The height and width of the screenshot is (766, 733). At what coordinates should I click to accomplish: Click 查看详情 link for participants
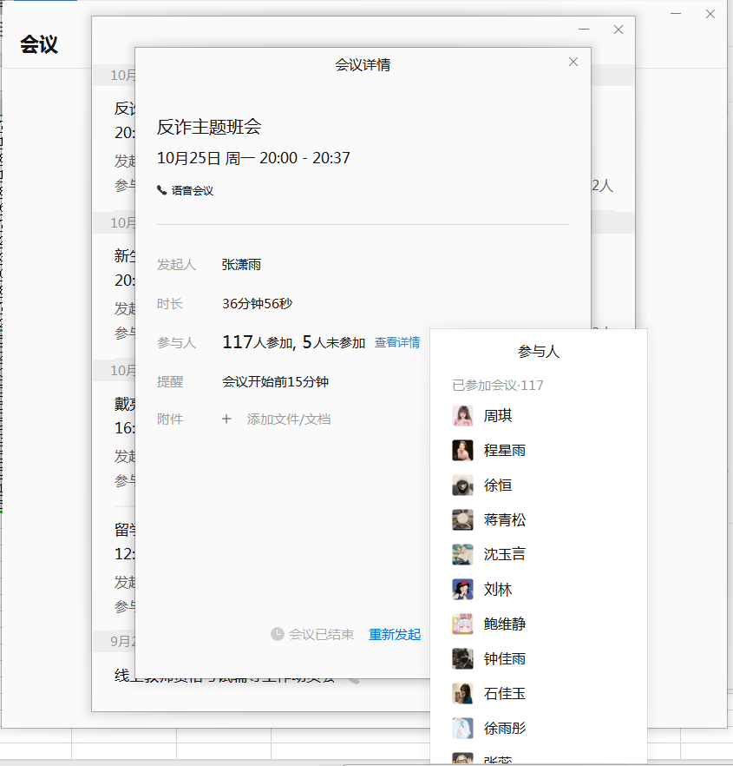(397, 343)
